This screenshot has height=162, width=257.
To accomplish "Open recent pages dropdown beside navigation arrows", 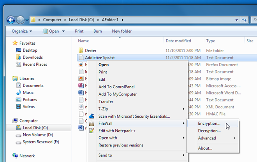I will (x=27, y=20).
